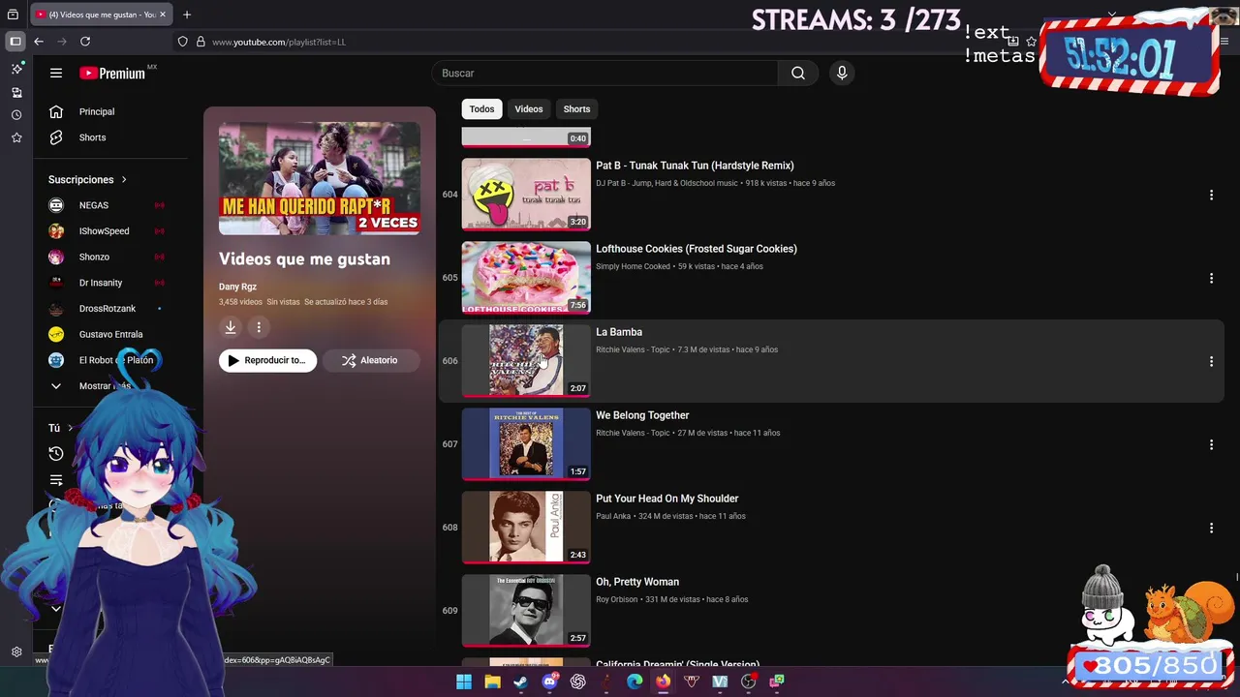Click the address bar URL
The image size is (1240, 697).
point(279,43)
